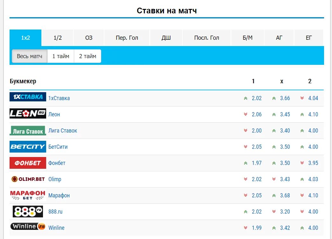332x239 pixels.
Task: Open the 1xСтавка bookmaker link
Action: coord(59,98)
